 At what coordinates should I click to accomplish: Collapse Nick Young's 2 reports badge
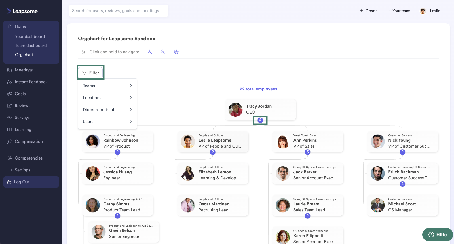402,152
